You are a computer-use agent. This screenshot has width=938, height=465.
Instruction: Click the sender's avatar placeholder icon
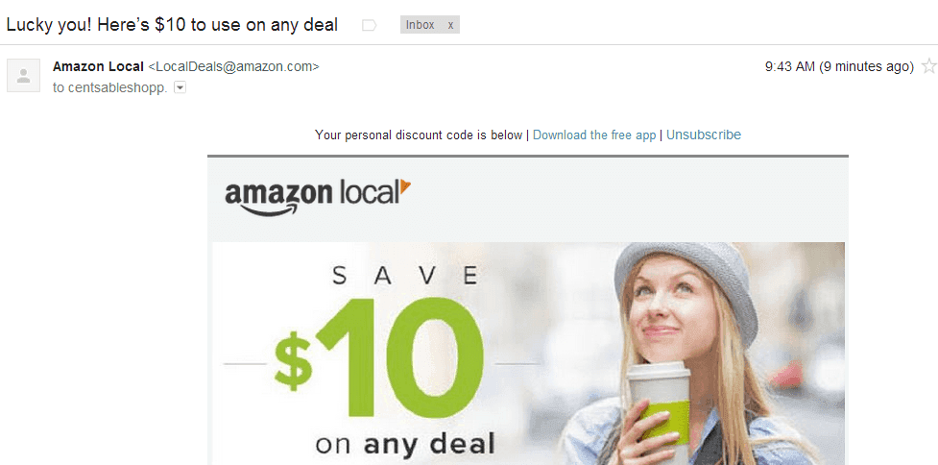(23, 75)
